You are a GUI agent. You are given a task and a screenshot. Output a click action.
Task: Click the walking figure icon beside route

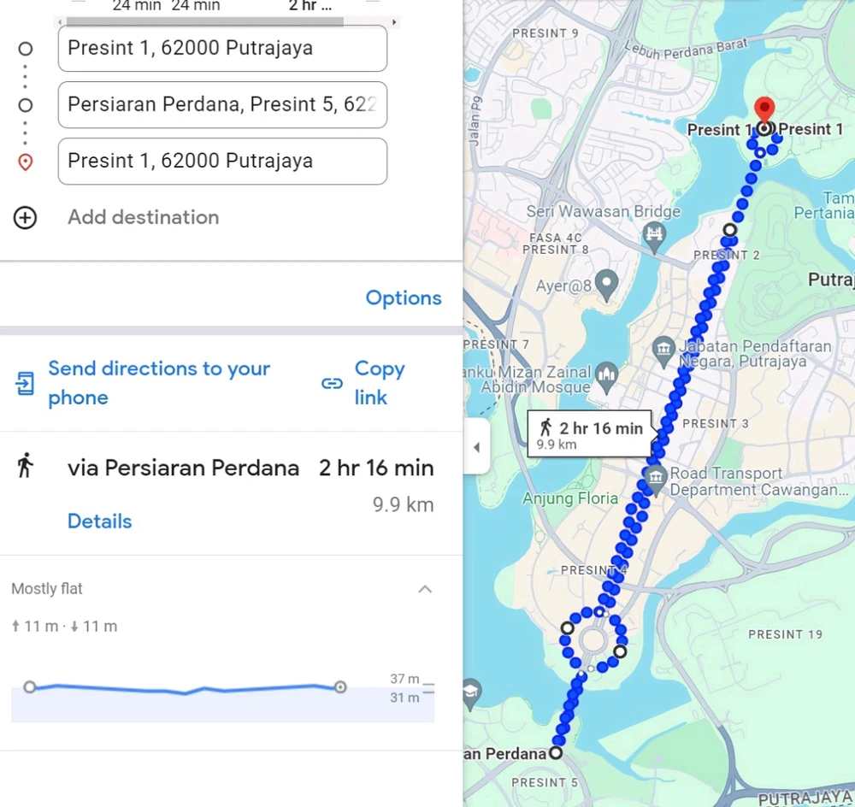(x=25, y=466)
